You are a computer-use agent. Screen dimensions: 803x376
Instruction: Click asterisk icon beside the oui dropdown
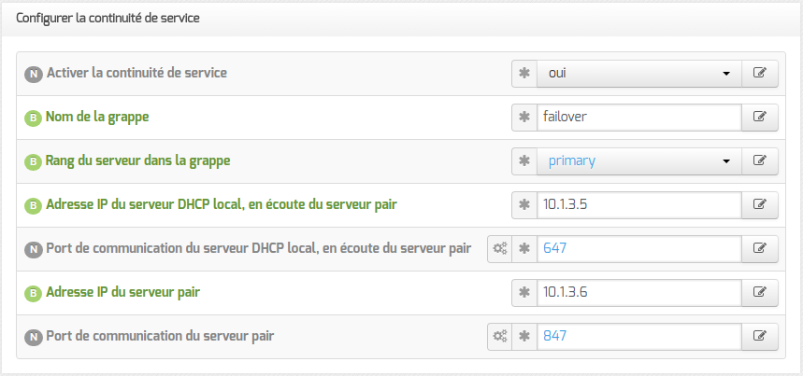coord(524,74)
